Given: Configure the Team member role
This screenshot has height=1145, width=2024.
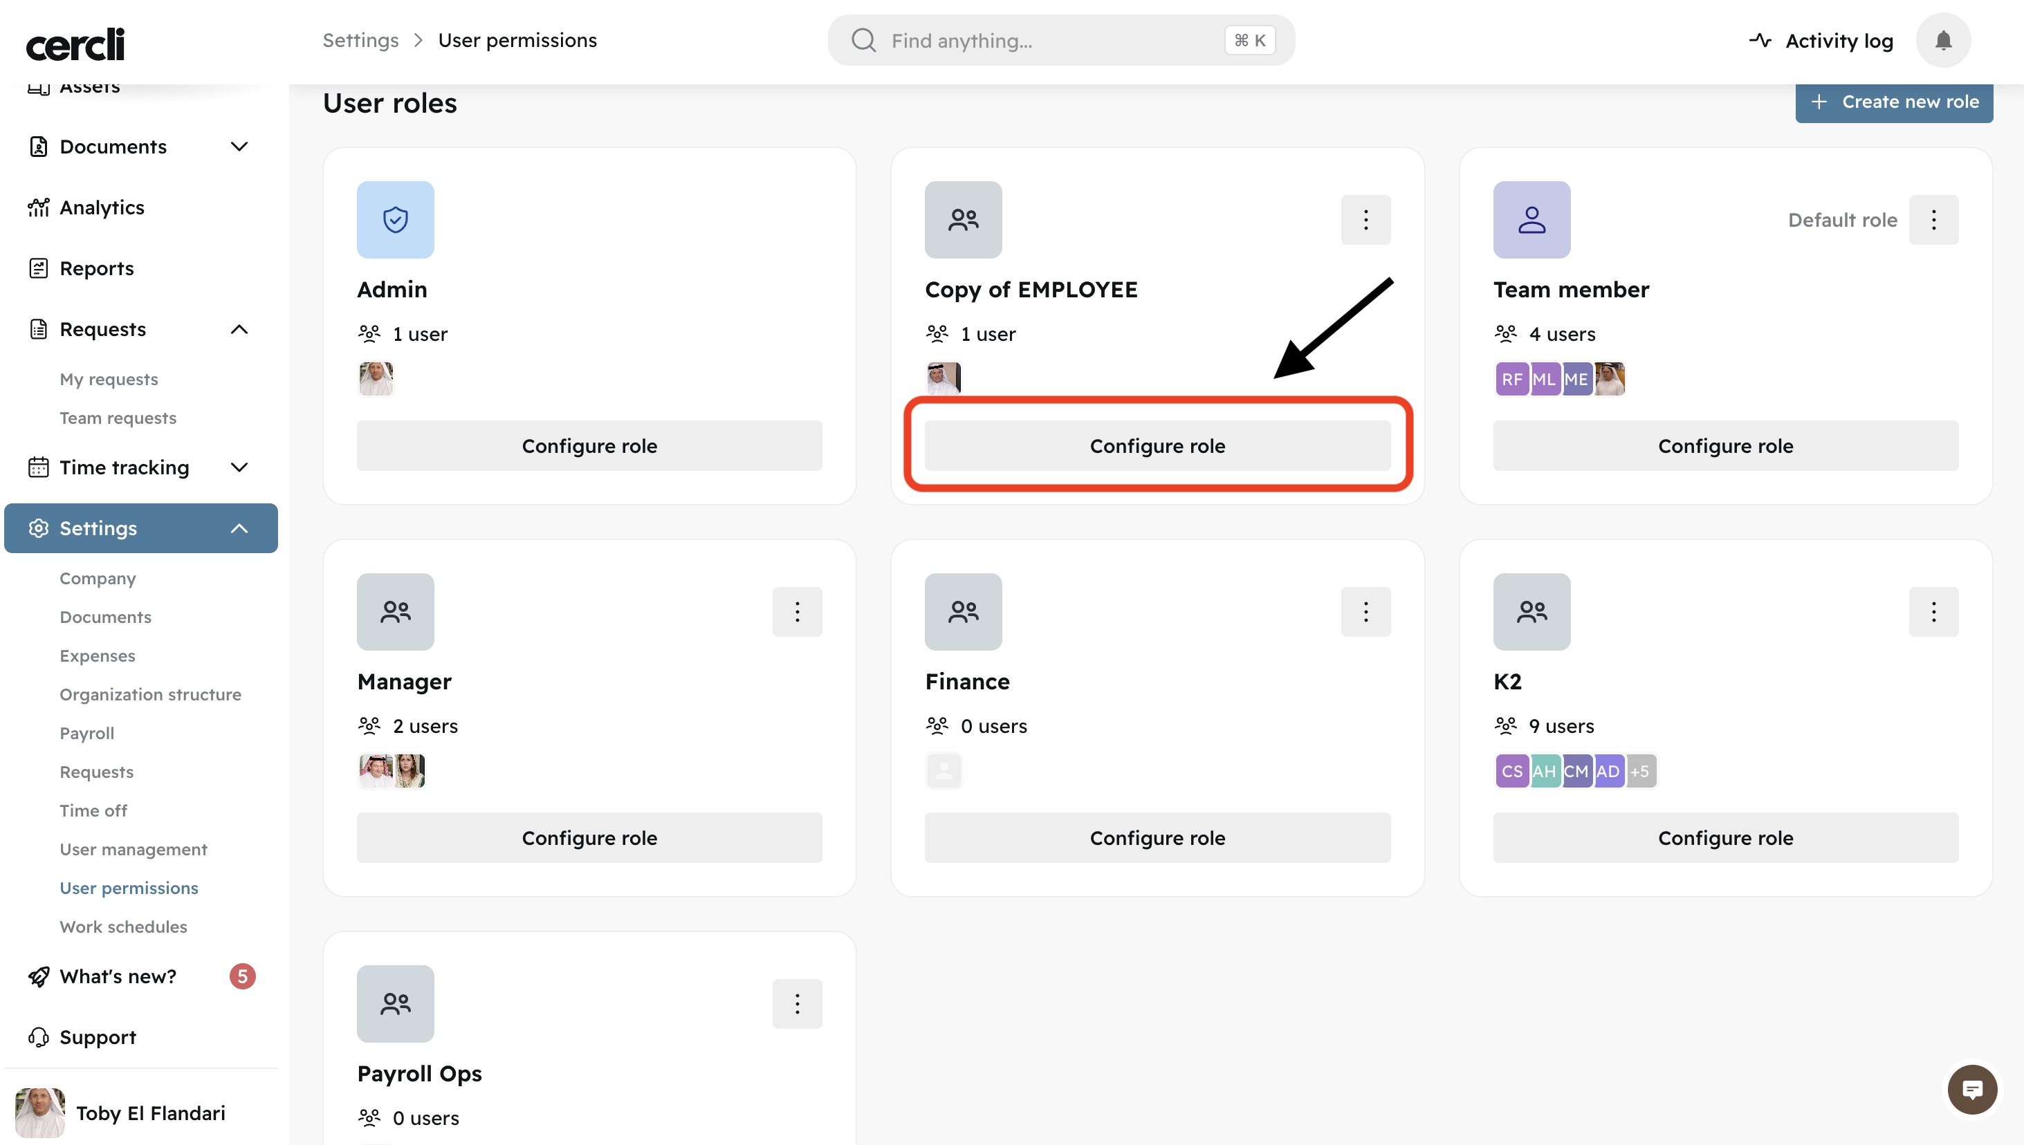Looking at the screenshot, I should (1725, 446).
